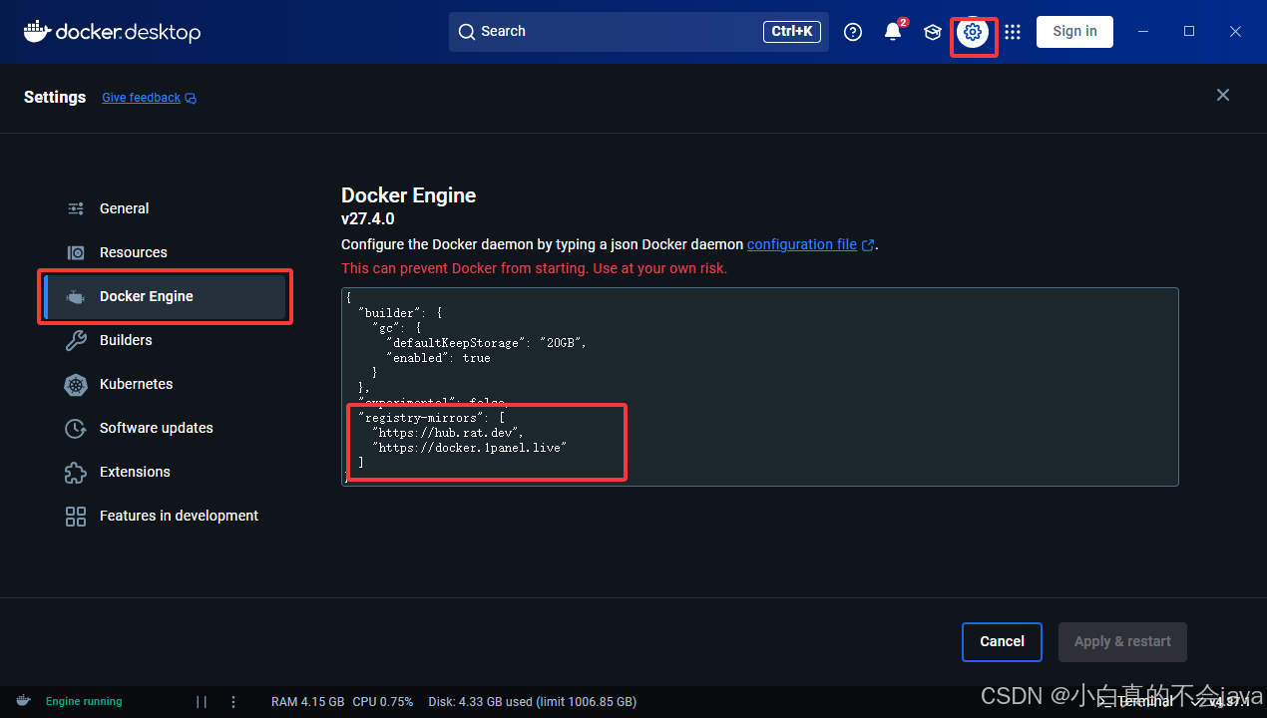Screen dimensions: 1267x718
Task: Click the "builder": { line
Action: [400, 313]
